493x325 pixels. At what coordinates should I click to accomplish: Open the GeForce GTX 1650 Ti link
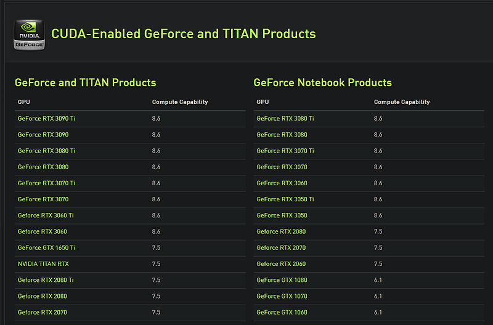(x=46, y=248)
